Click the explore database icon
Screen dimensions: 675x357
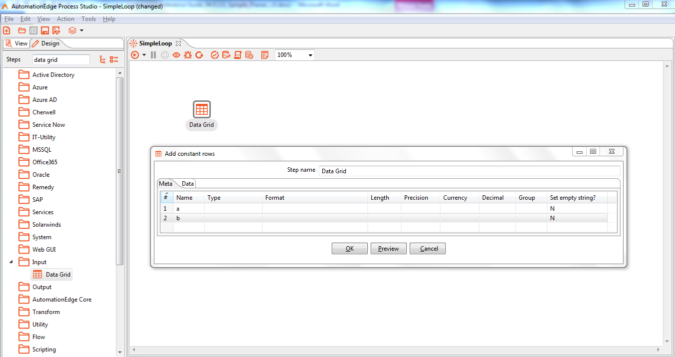tap(249, 55)
